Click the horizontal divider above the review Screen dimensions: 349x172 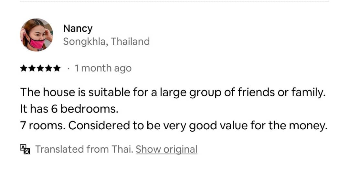coord(174,1)
